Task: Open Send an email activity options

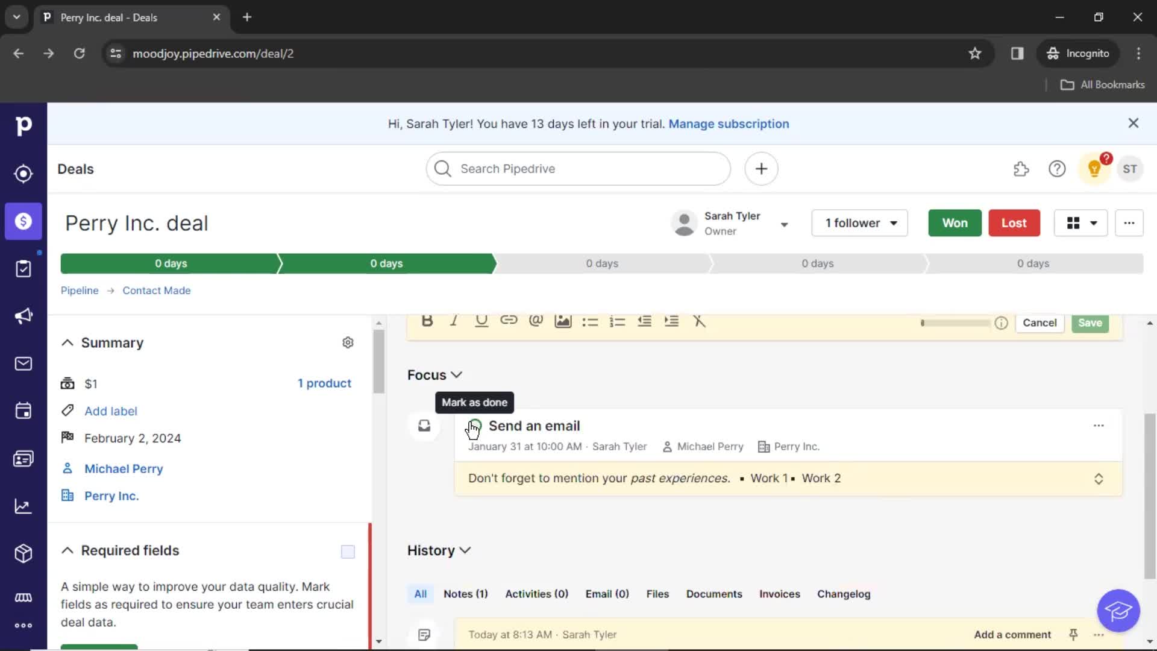Action: point(1099,426)
